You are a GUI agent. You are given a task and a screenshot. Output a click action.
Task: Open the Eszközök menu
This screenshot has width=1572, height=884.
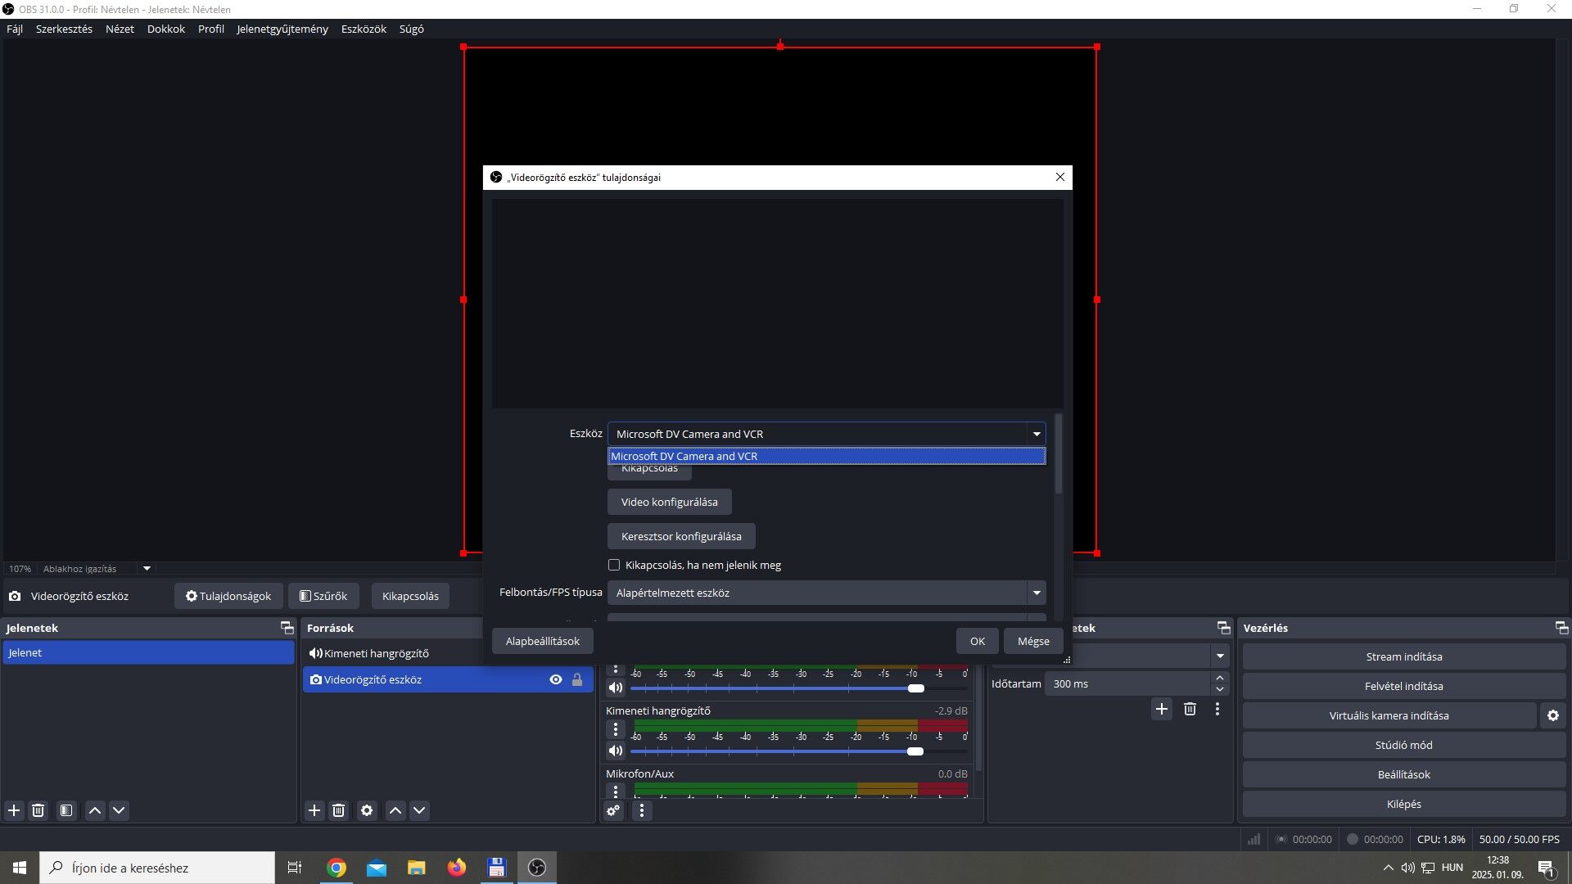click(364, 29)
